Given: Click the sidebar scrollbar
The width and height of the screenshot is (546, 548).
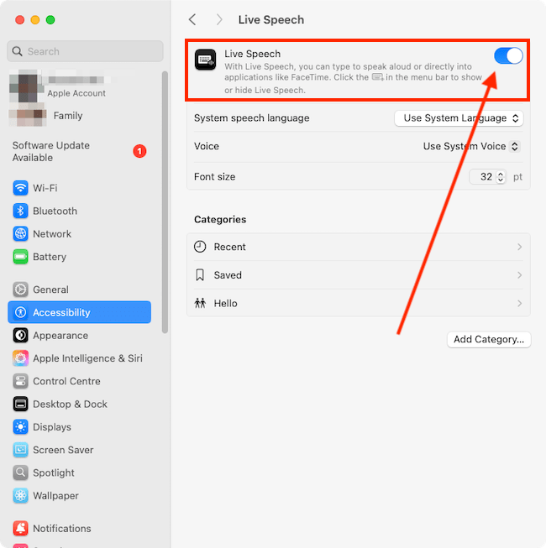Looking at the screenshot, I should (165, 202).
